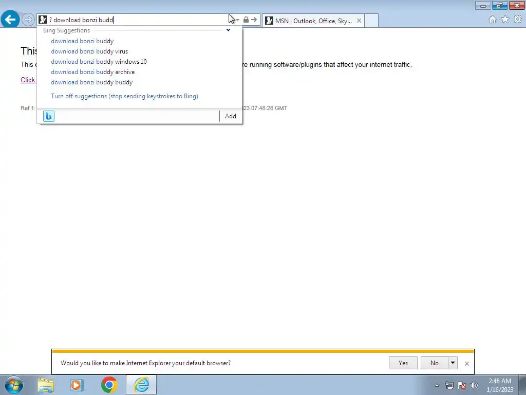The image size is (526, 395).
Task: Open Windows Explorer from taskbar
Action: point(46,385)
